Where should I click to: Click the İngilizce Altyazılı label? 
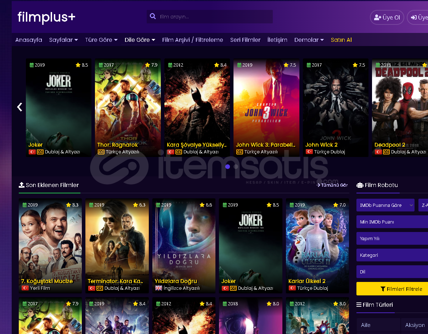(182, 288)
